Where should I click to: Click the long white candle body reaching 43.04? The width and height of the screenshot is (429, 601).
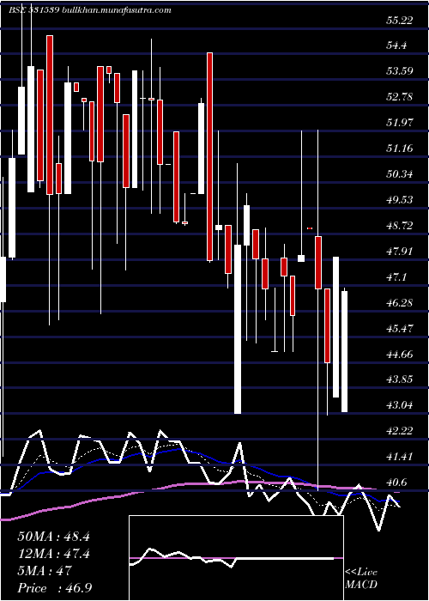238,329
